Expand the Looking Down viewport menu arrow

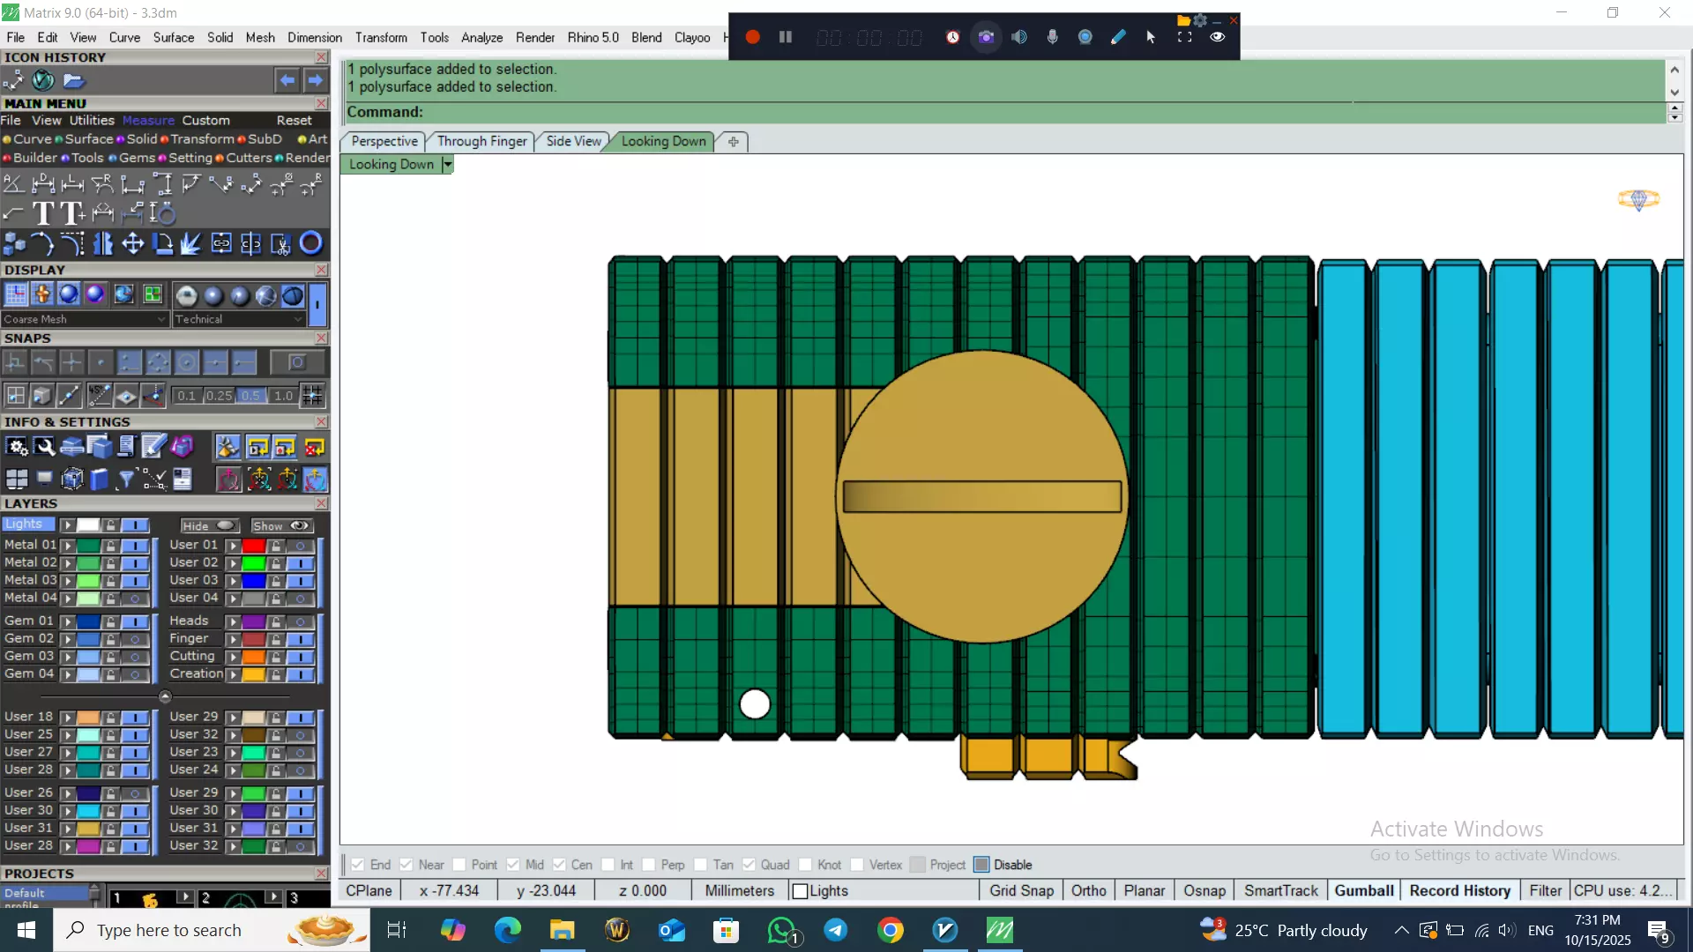click(448, 165)
